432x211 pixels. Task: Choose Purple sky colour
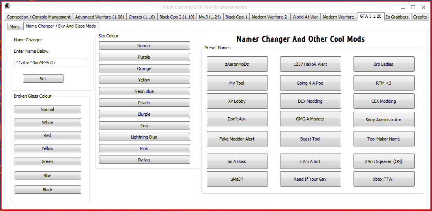144,57
